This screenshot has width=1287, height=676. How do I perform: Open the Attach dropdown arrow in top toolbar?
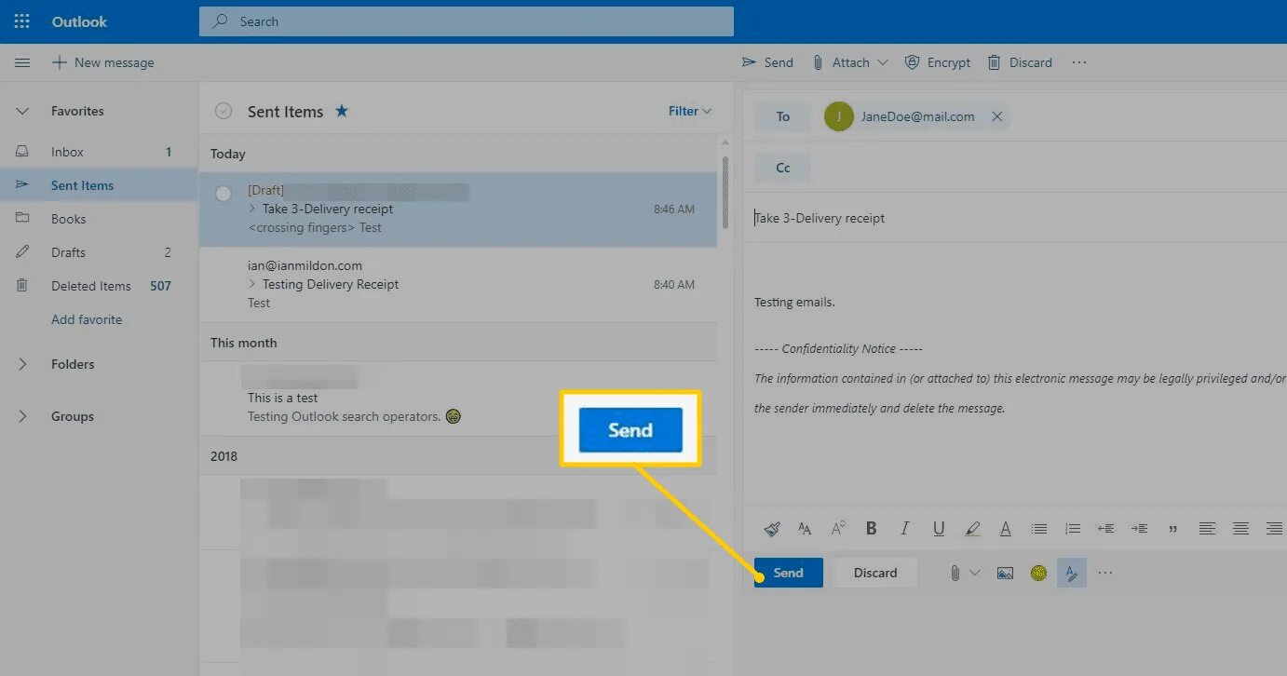883,62
